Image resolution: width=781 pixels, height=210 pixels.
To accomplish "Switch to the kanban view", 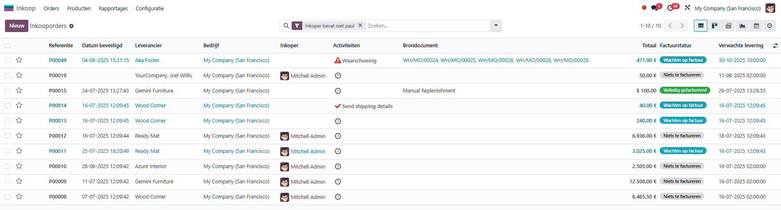I will [714, 26].
